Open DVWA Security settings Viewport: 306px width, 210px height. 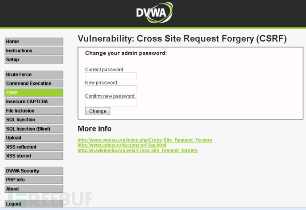pos(34,171)
